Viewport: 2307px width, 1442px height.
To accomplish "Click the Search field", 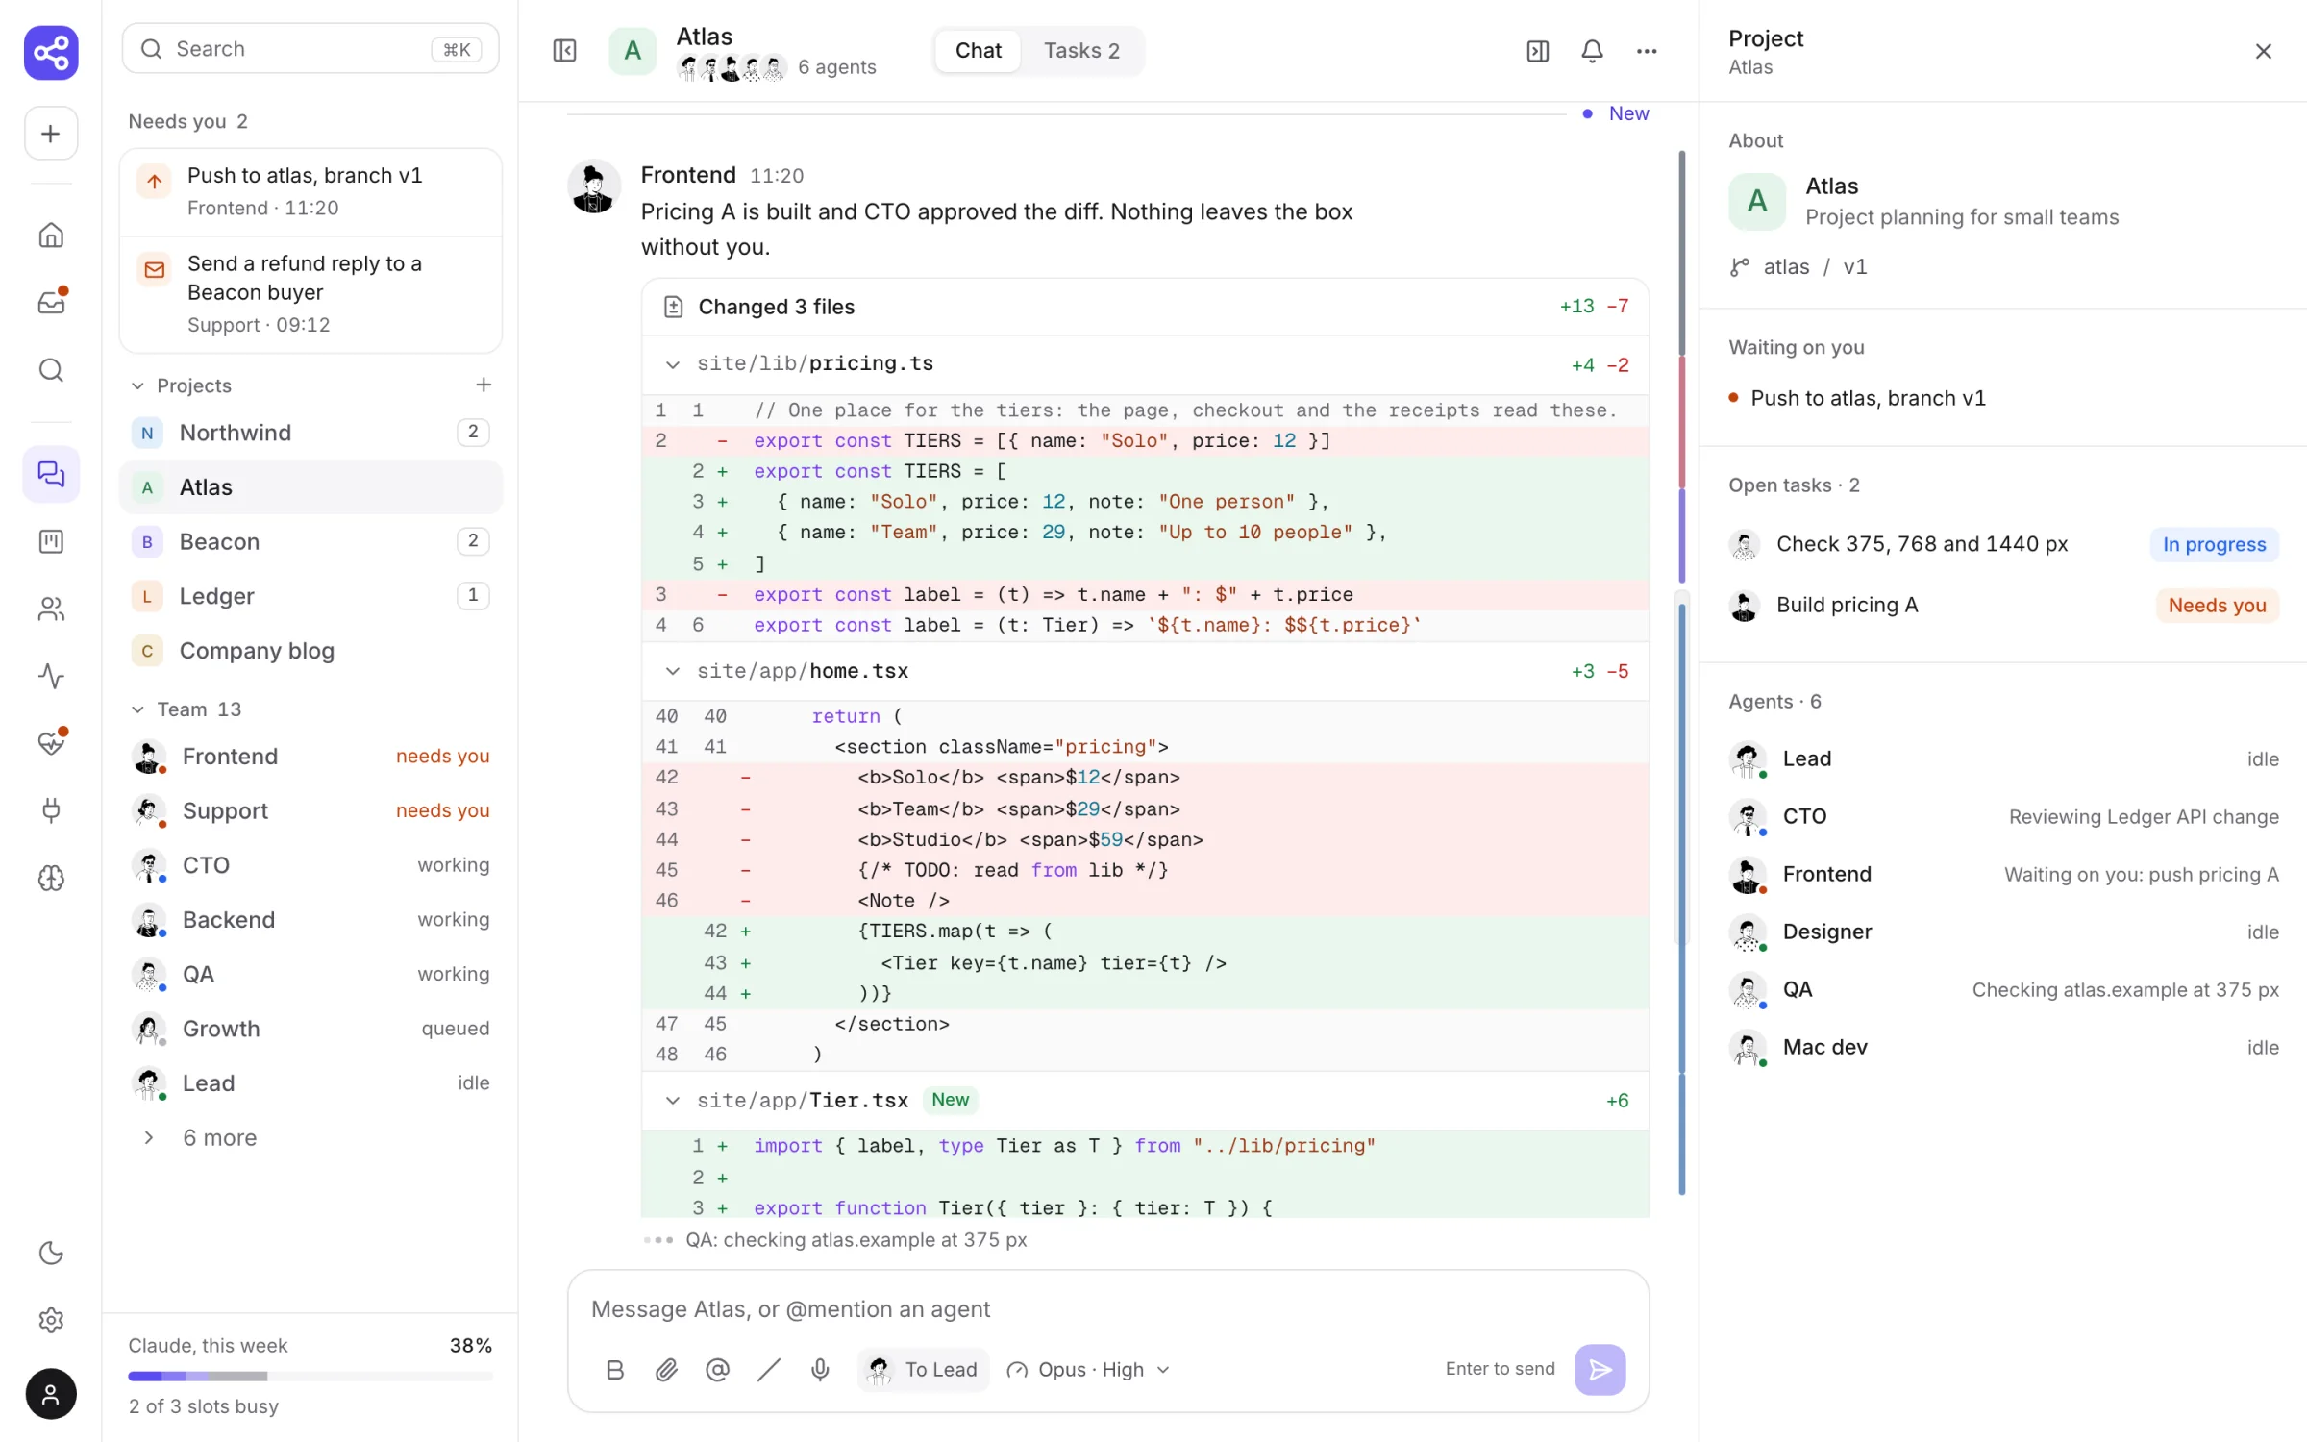I will 310,49.
